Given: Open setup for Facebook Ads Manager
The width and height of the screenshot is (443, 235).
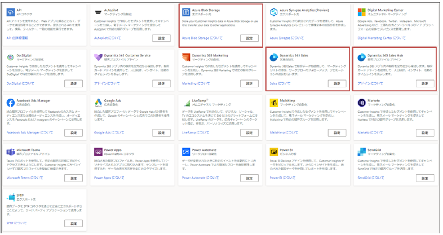Looking at the screenshot, I should (x=73, y=133).
